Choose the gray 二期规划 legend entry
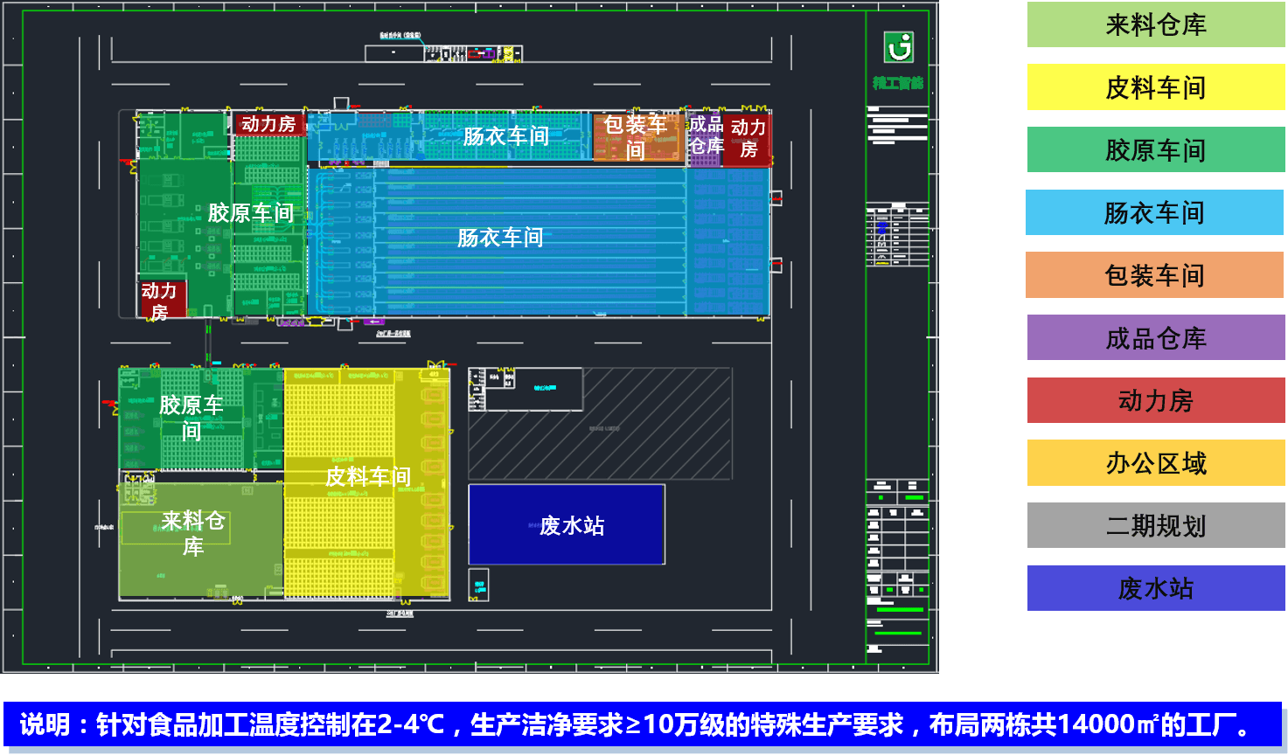This screenshot has width=1288, height=755. pyautogui.click(x=1155, y=525)
